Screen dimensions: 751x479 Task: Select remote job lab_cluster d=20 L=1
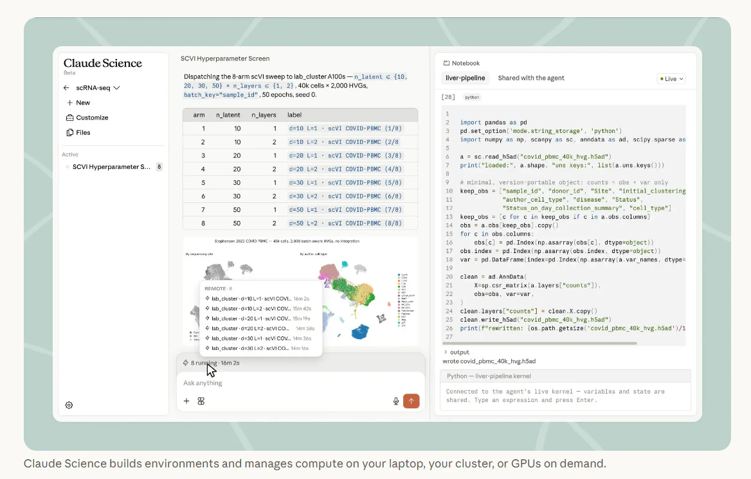(x=258, y=318)
